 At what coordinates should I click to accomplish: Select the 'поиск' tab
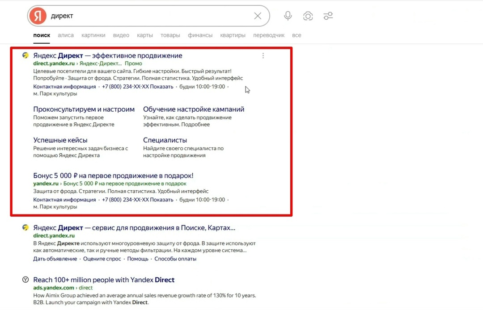[42, 35]
